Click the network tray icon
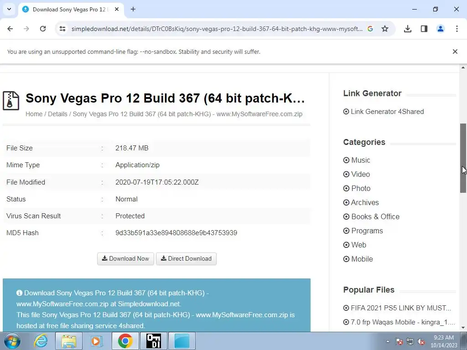Image resolution: width=467 pixels, height=350 pixels. point(410,341)
